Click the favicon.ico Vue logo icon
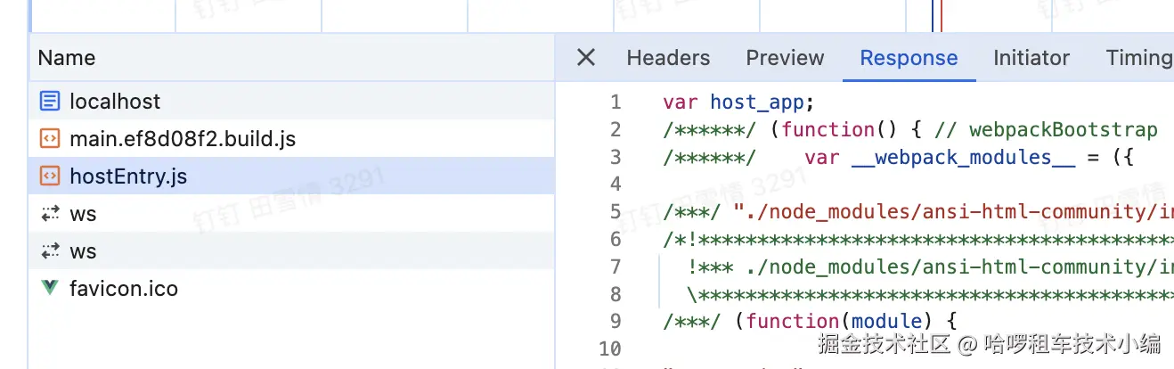 tap(50, 289)
